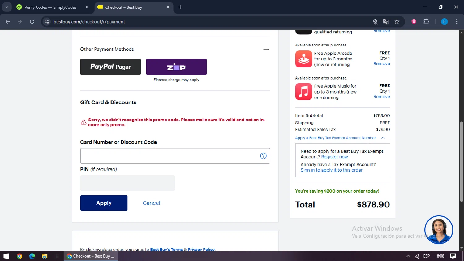
Task: Click the Checkout Best Buy taskbar item
Action: point(91,256)
